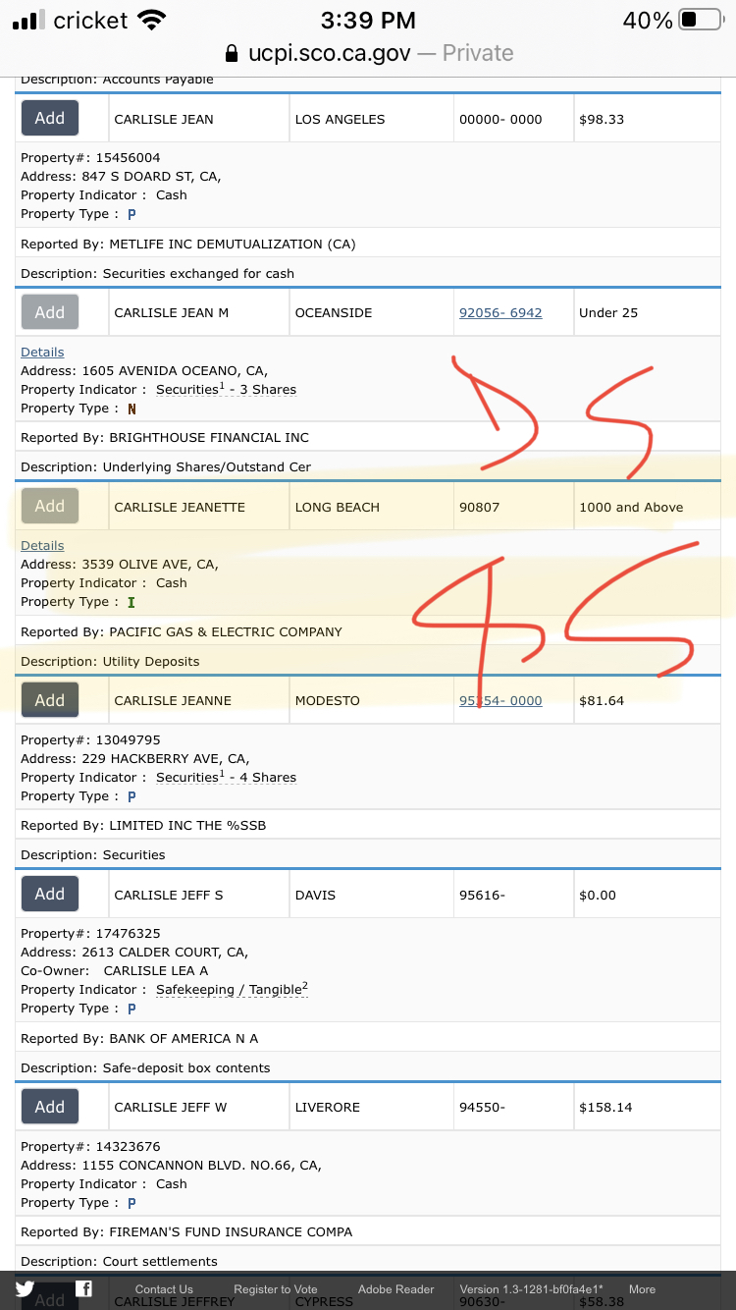
Task: Select the $81.64 amount cell
Action: pyautogui.click(x=648, y=700)
